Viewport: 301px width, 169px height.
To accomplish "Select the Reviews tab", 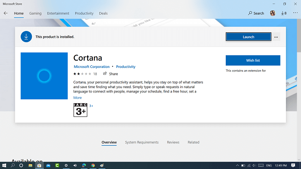I will pos(173,142).
